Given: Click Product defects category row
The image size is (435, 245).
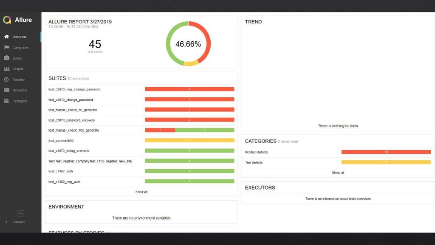Looking at the screenshot, I should click(338, 152).
